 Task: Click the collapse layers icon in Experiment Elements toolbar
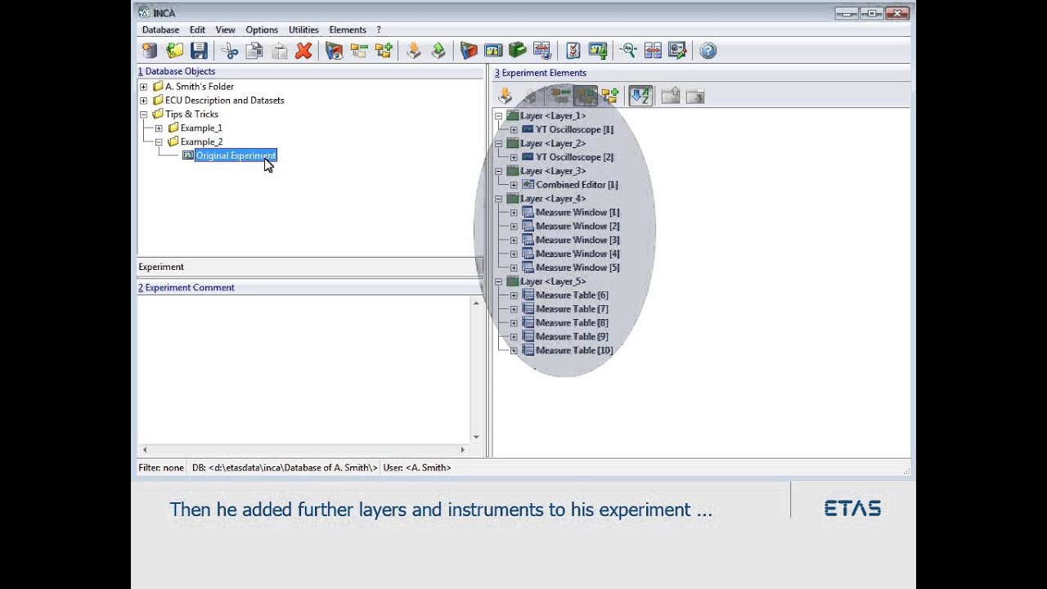point(560,97)
